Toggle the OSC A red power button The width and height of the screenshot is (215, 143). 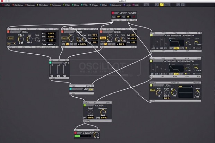click(x=8, y=32)
